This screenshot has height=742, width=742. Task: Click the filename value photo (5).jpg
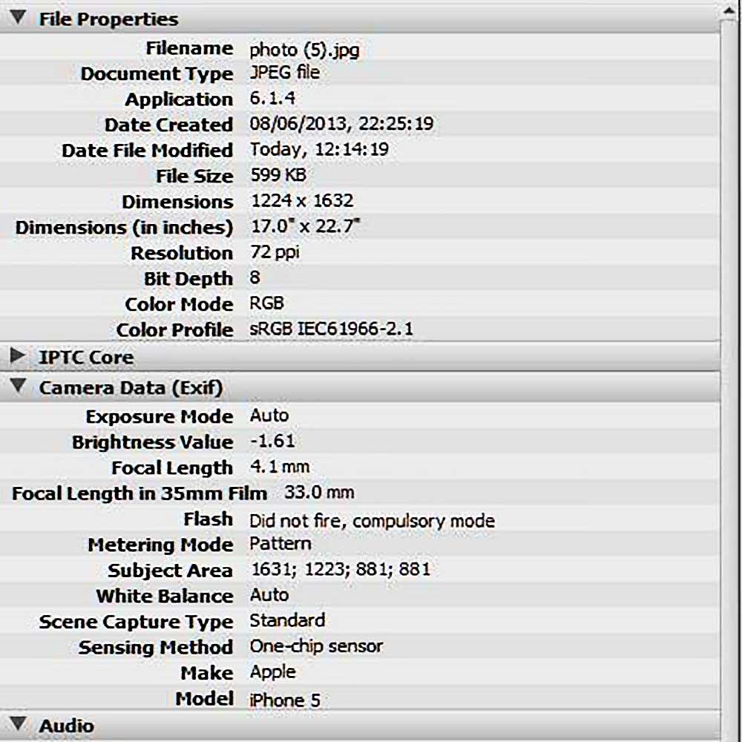[x=304, y=50]
